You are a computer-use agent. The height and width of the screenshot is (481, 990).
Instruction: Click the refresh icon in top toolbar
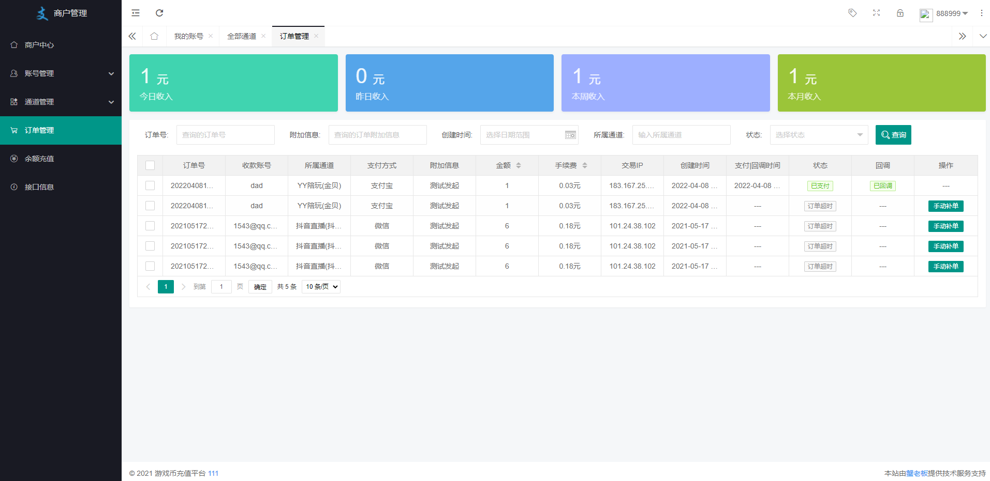point(159,13)
